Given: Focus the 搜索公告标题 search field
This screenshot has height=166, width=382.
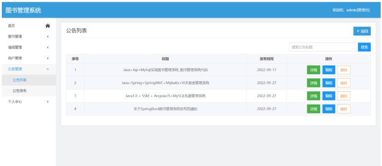Looking at the screenshot, I should click(x=323, y=47).
